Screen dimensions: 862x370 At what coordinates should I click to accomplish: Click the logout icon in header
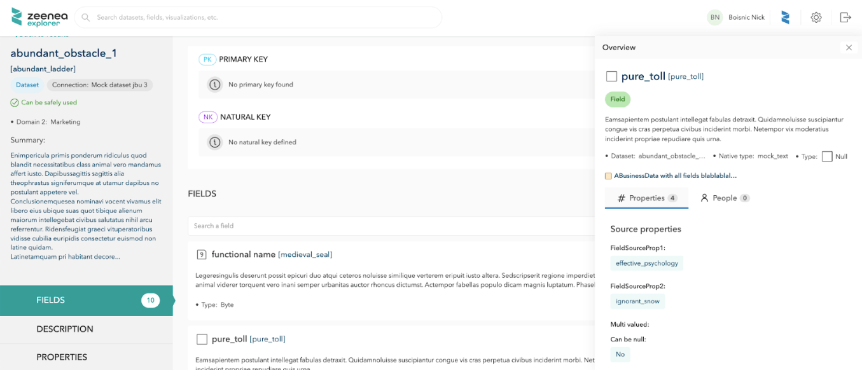pos(845,17)
